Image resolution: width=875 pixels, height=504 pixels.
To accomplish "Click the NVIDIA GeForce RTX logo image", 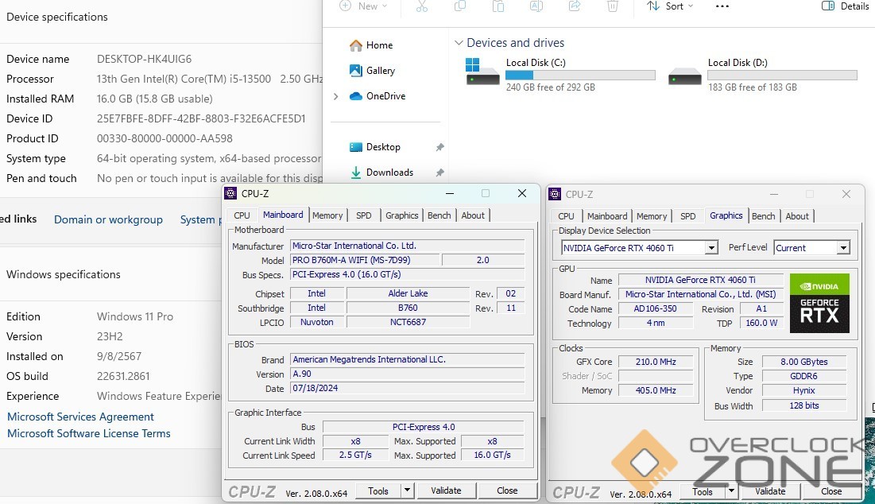I will coord(819,303).
